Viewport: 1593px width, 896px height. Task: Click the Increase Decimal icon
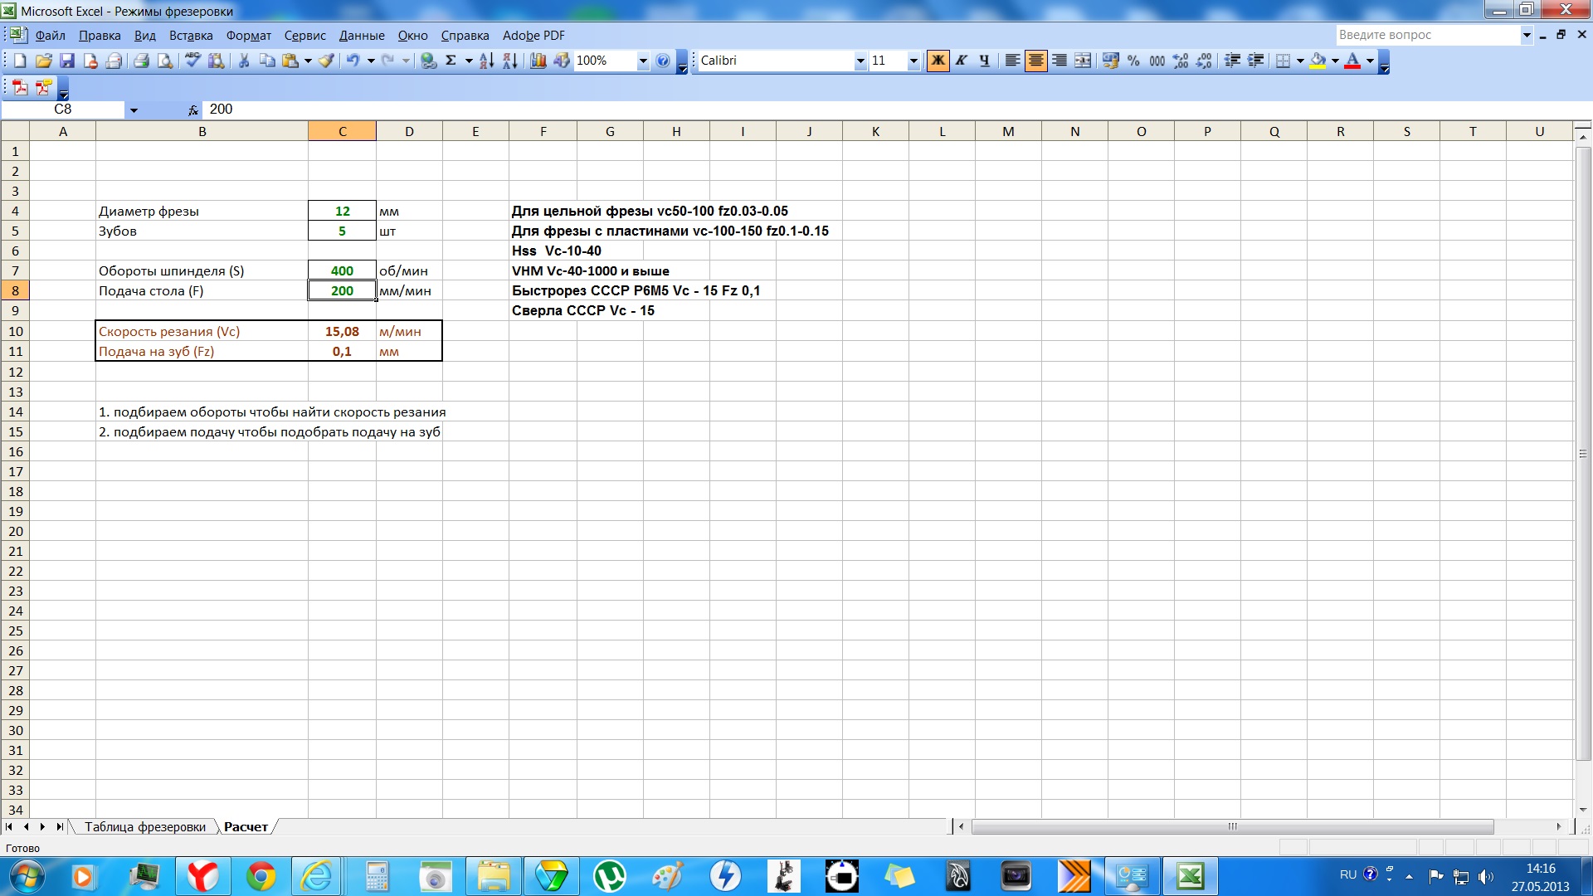click(1181, 61)
